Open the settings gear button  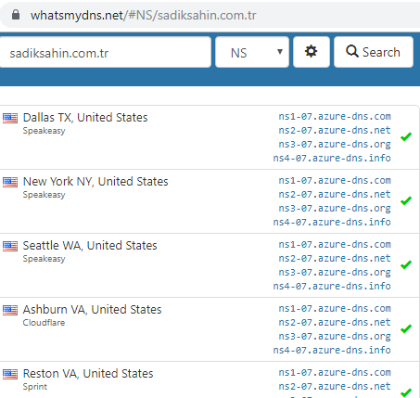click(x=312, y=52)
